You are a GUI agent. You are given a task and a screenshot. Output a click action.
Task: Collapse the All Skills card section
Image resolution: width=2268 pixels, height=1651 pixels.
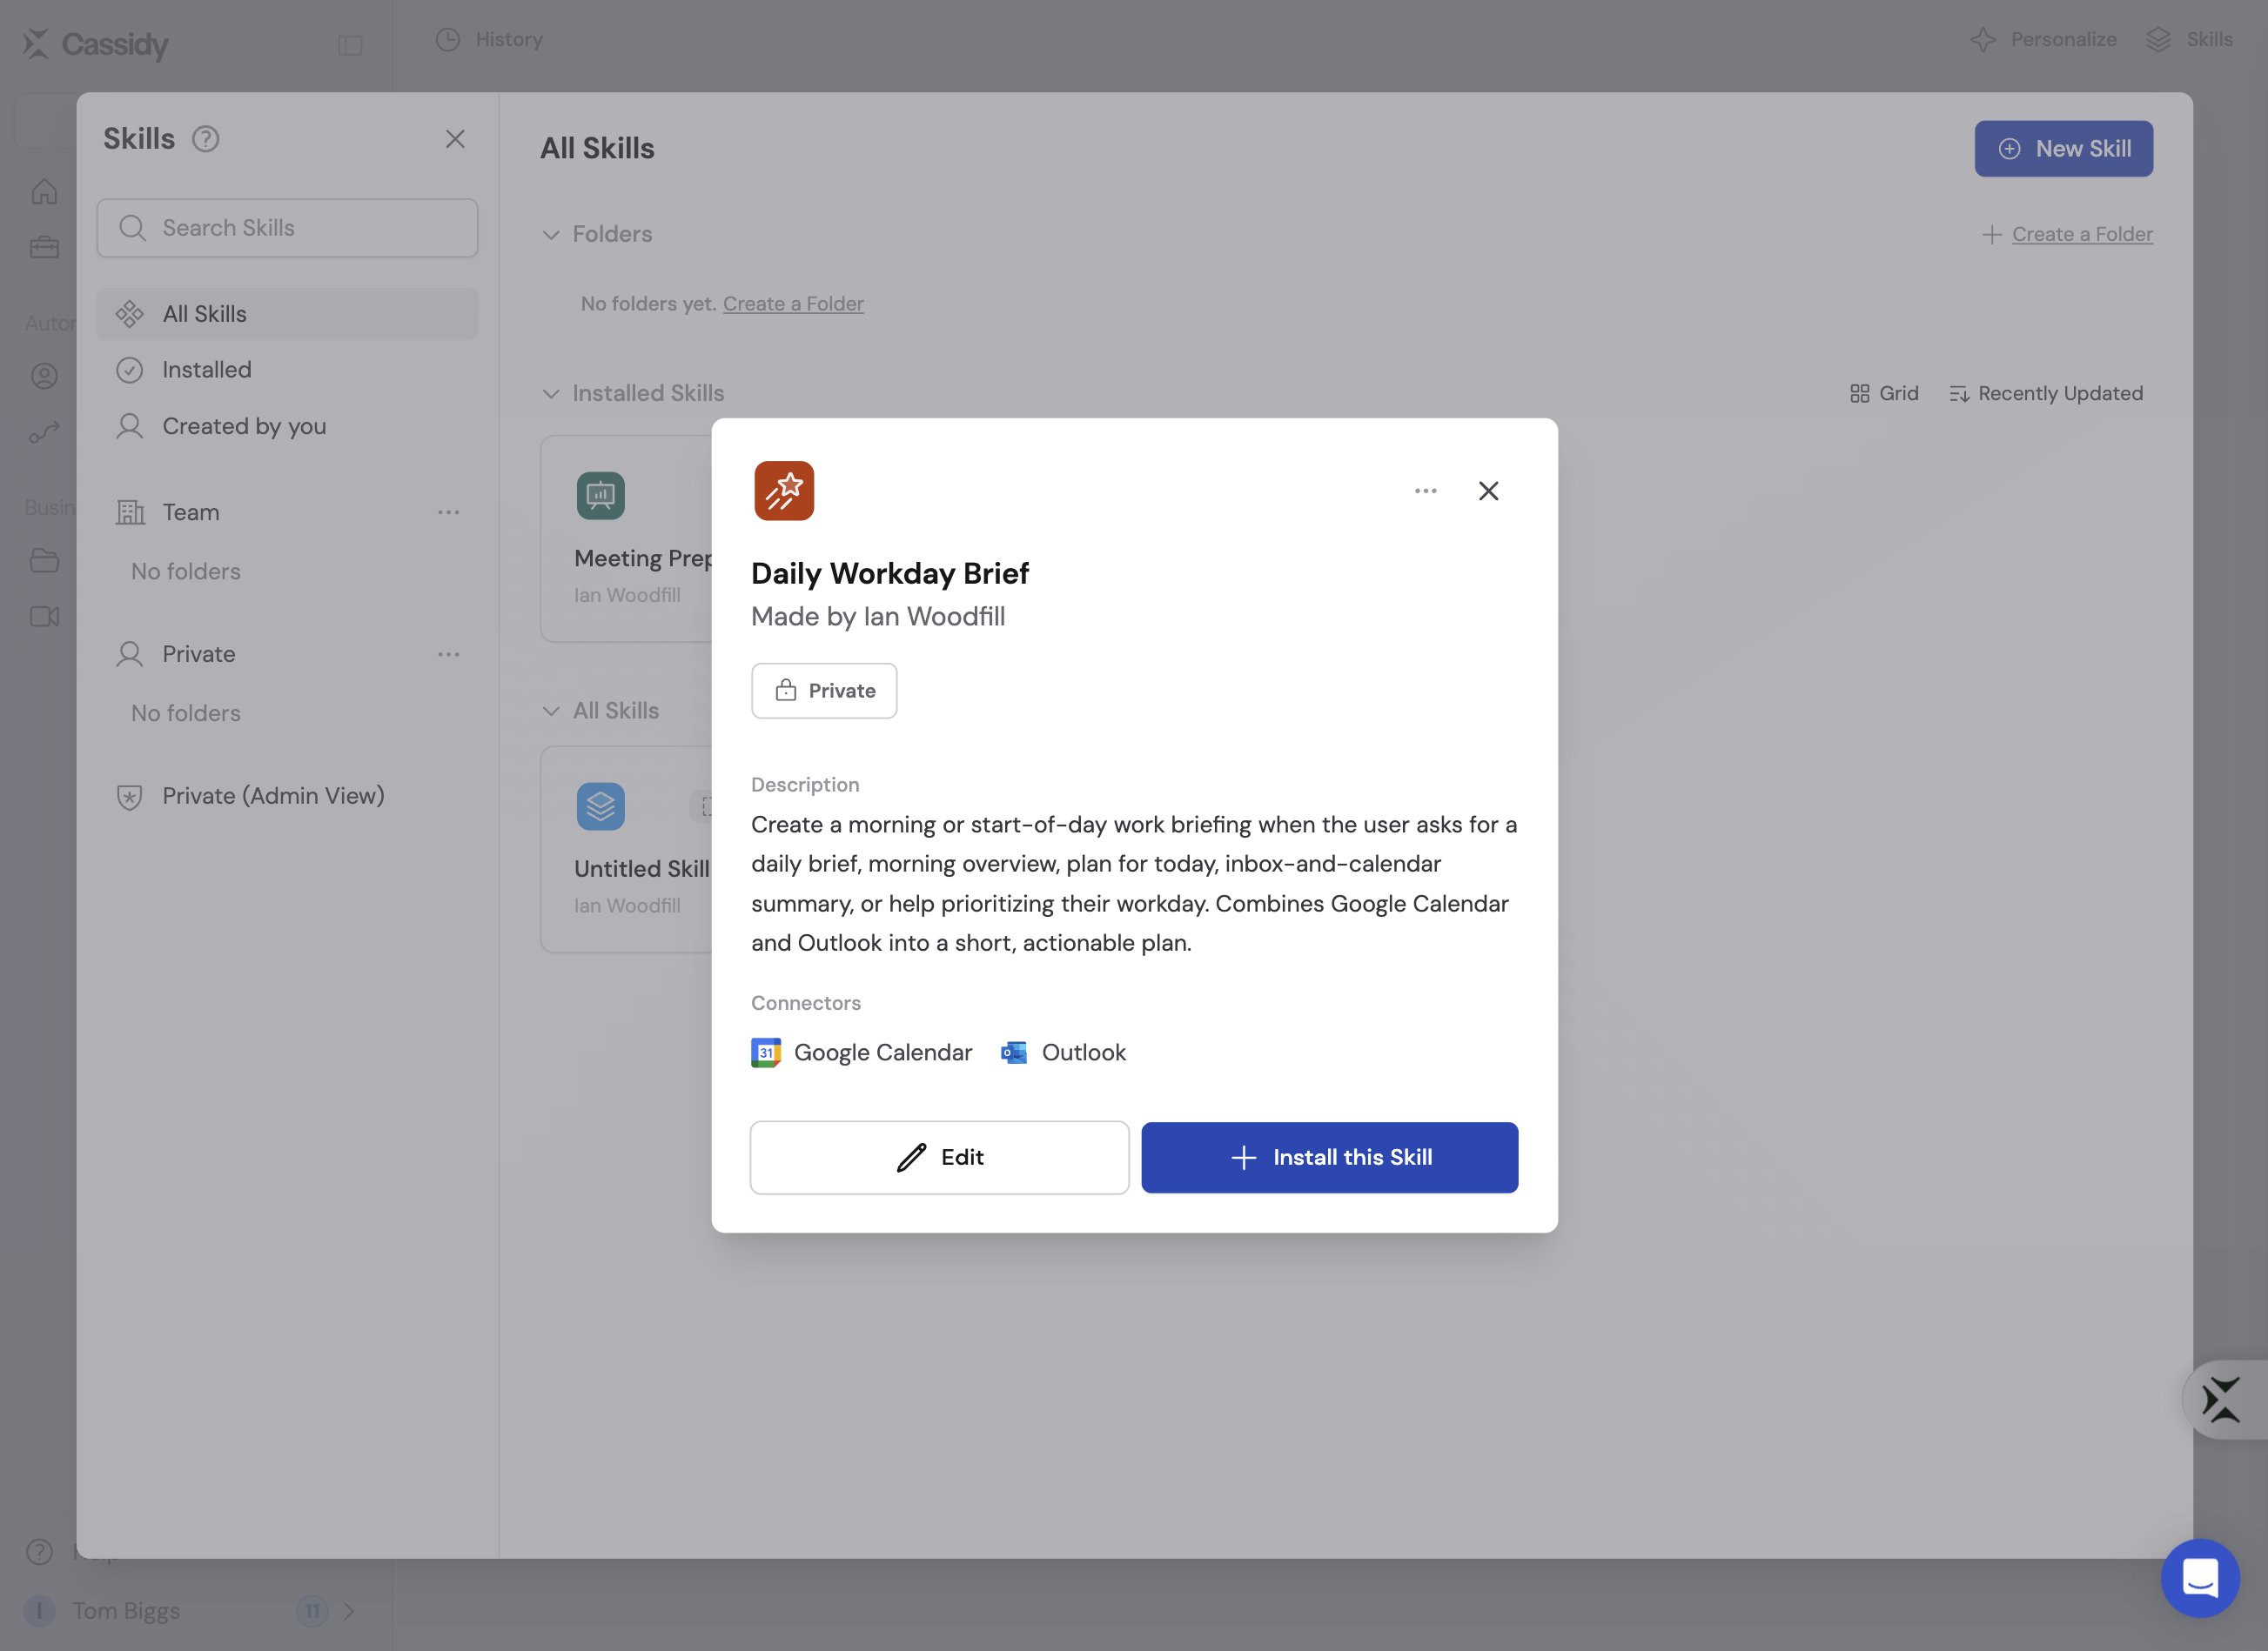pyautogui.click(x=551, y=712)
